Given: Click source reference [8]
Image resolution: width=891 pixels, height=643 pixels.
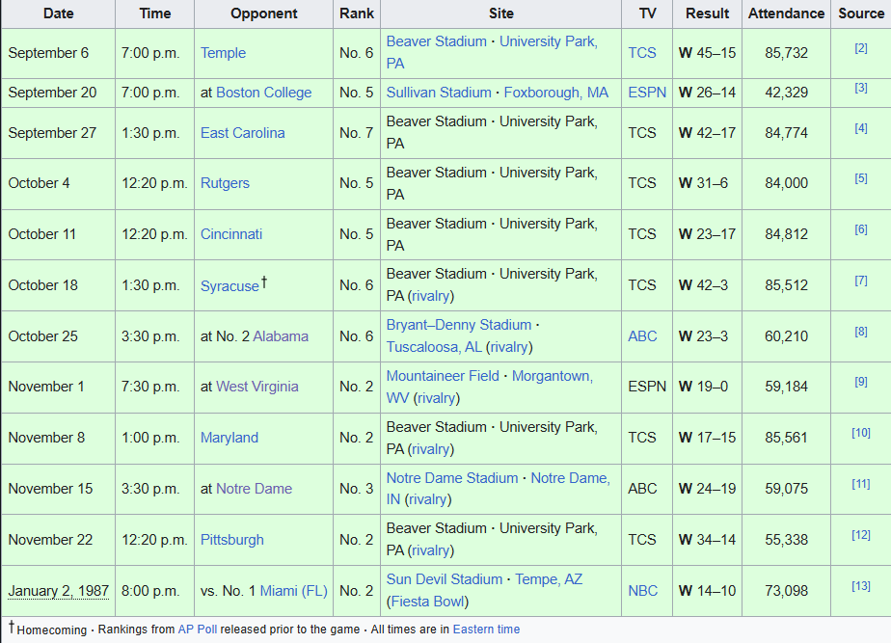Looking at the screenshot, I should tap(861, 332).
